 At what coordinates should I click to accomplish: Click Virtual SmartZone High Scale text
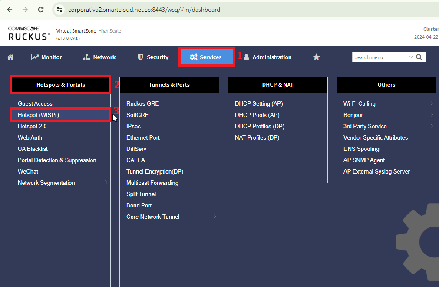89,31
